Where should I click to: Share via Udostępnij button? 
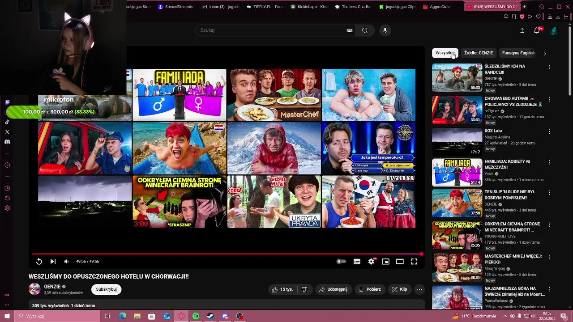click(x=333, y=289)
